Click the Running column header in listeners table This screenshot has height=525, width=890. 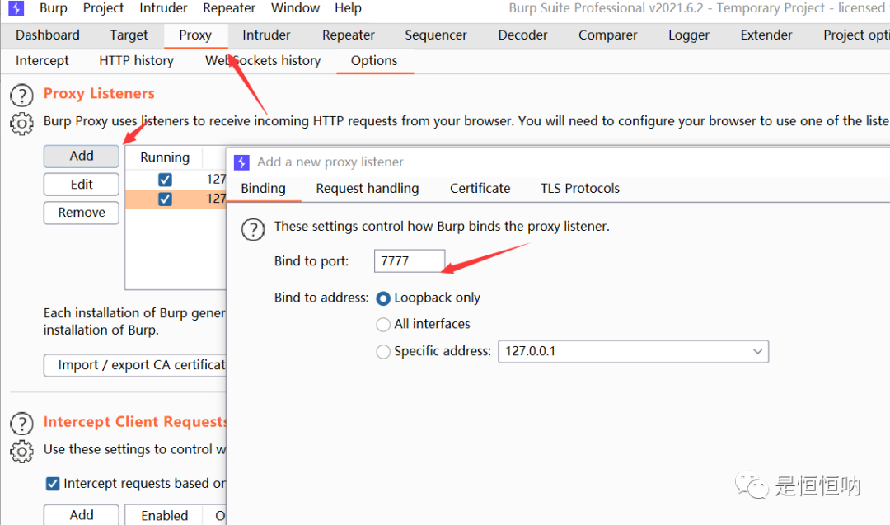click(x=165, y=157)
